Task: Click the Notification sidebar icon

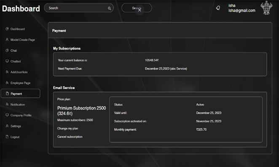Action: 7,104
